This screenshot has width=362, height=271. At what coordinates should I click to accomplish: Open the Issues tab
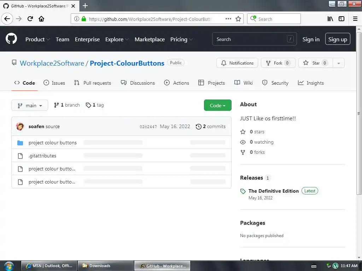pos(54,83)
